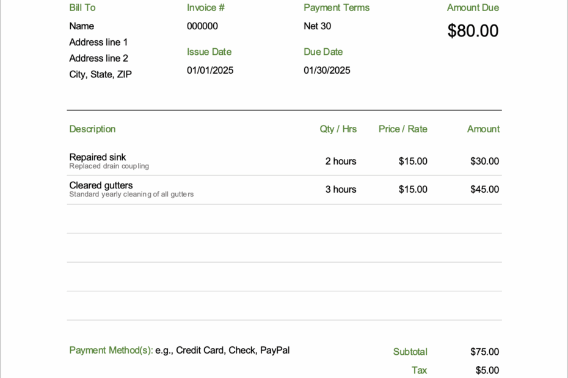Image resolution: width=568 pixels, height=378 pixels.
Task: Select the $45.00 amount for Cleared gutters
Action: click(484, 189)
